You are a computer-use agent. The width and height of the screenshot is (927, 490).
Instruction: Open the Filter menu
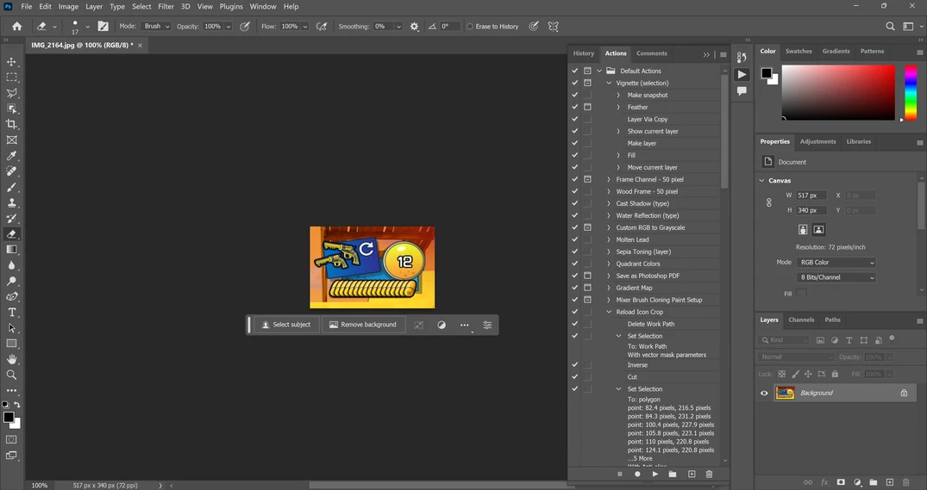click(x=166, y=7)
